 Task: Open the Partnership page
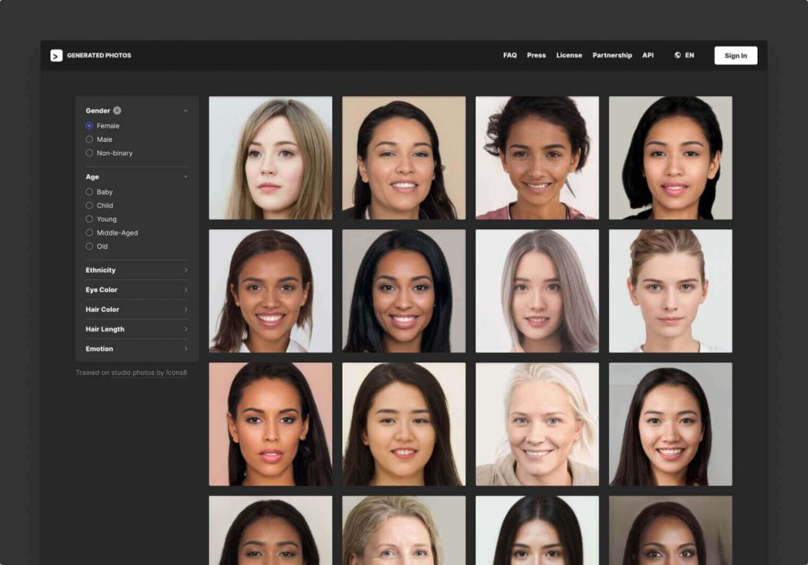(612, 55)
